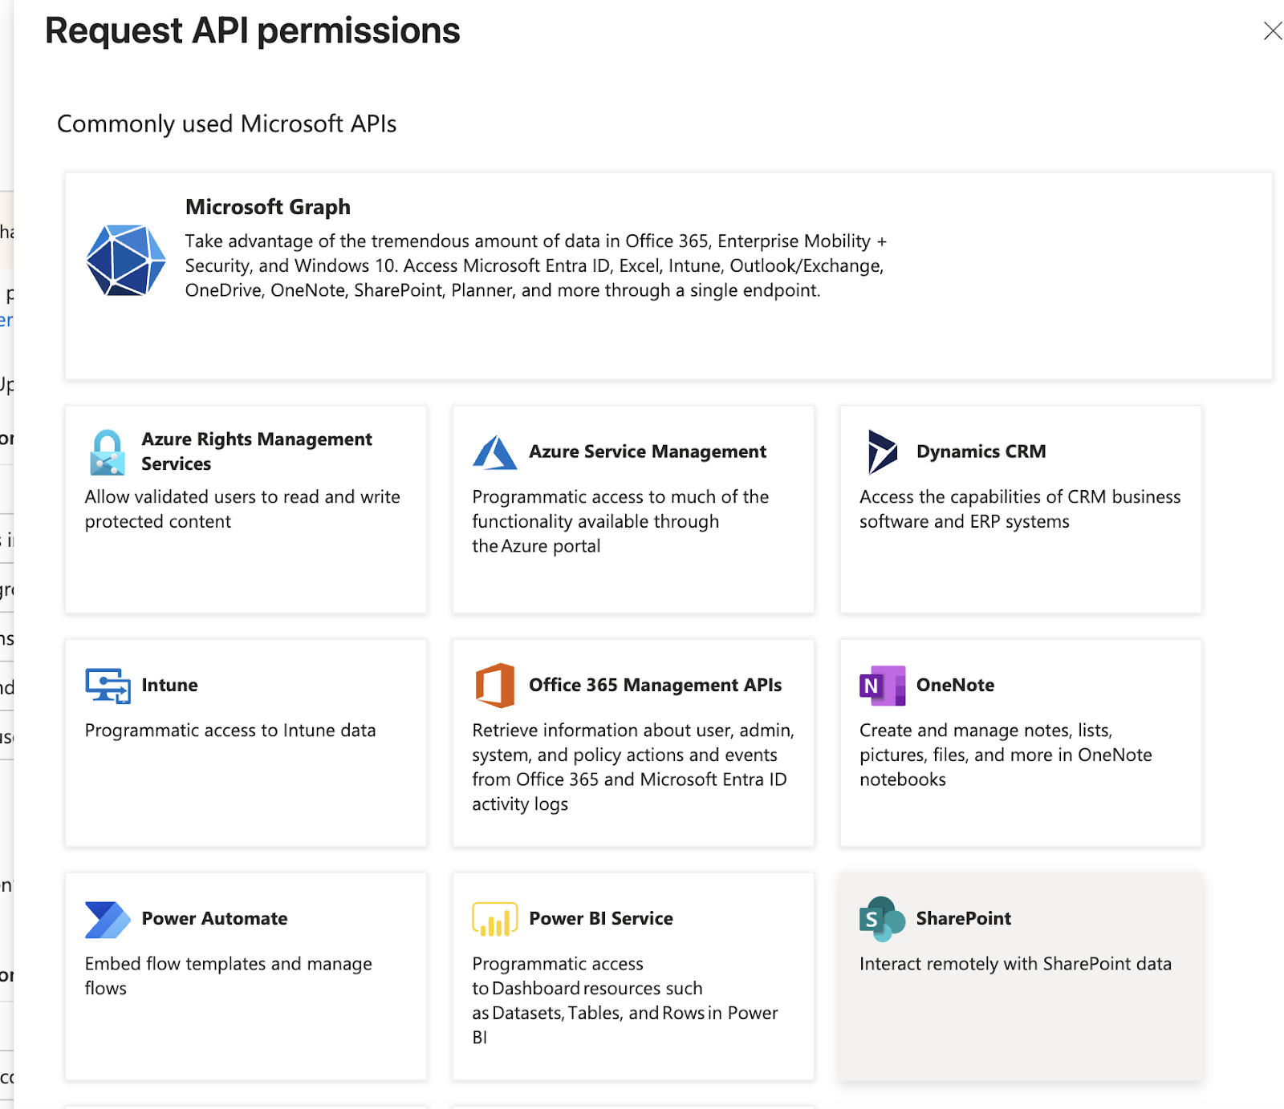Click the Azure Service Management triangle icon
This screenshot has height=1109, width=1284.
(494, 453)
